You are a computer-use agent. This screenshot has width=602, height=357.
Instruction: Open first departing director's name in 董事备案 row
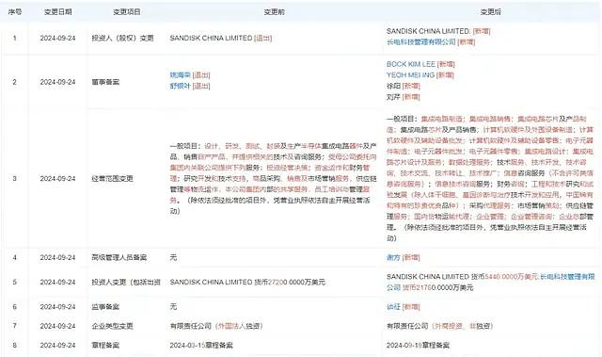tap(180, 75)
